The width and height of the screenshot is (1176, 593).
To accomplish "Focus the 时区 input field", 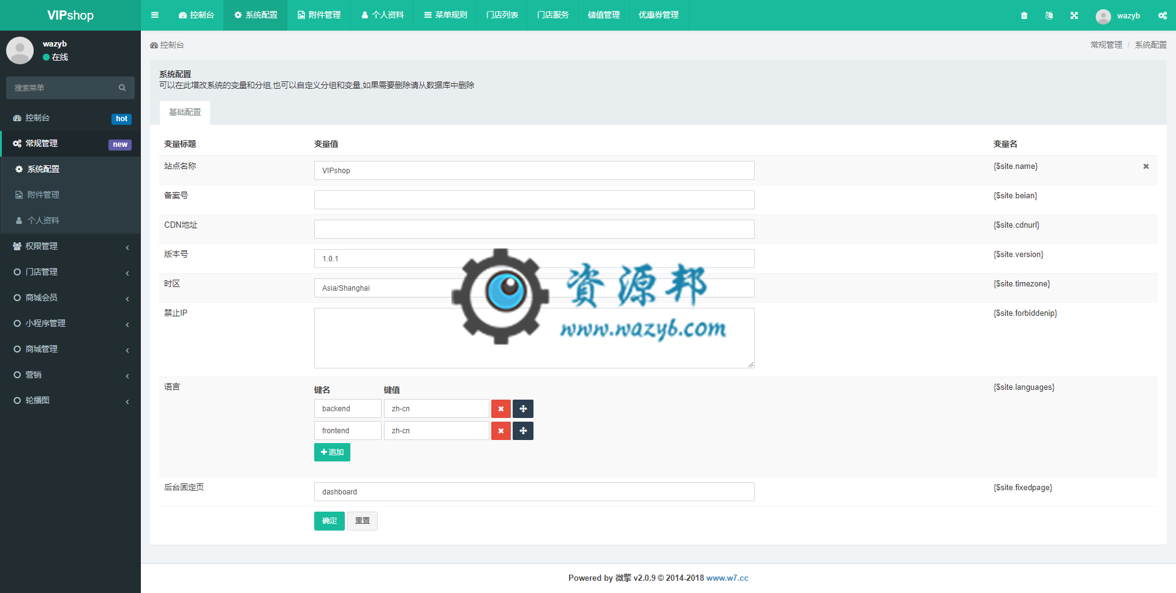I will tap(534, 288).
